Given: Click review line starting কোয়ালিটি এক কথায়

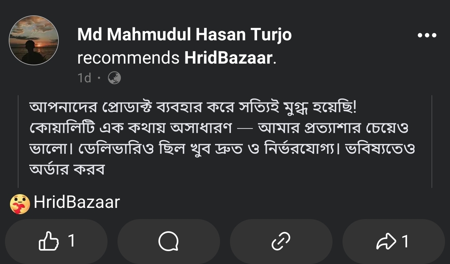Looking at the screenshot, I should pos(219,128).
